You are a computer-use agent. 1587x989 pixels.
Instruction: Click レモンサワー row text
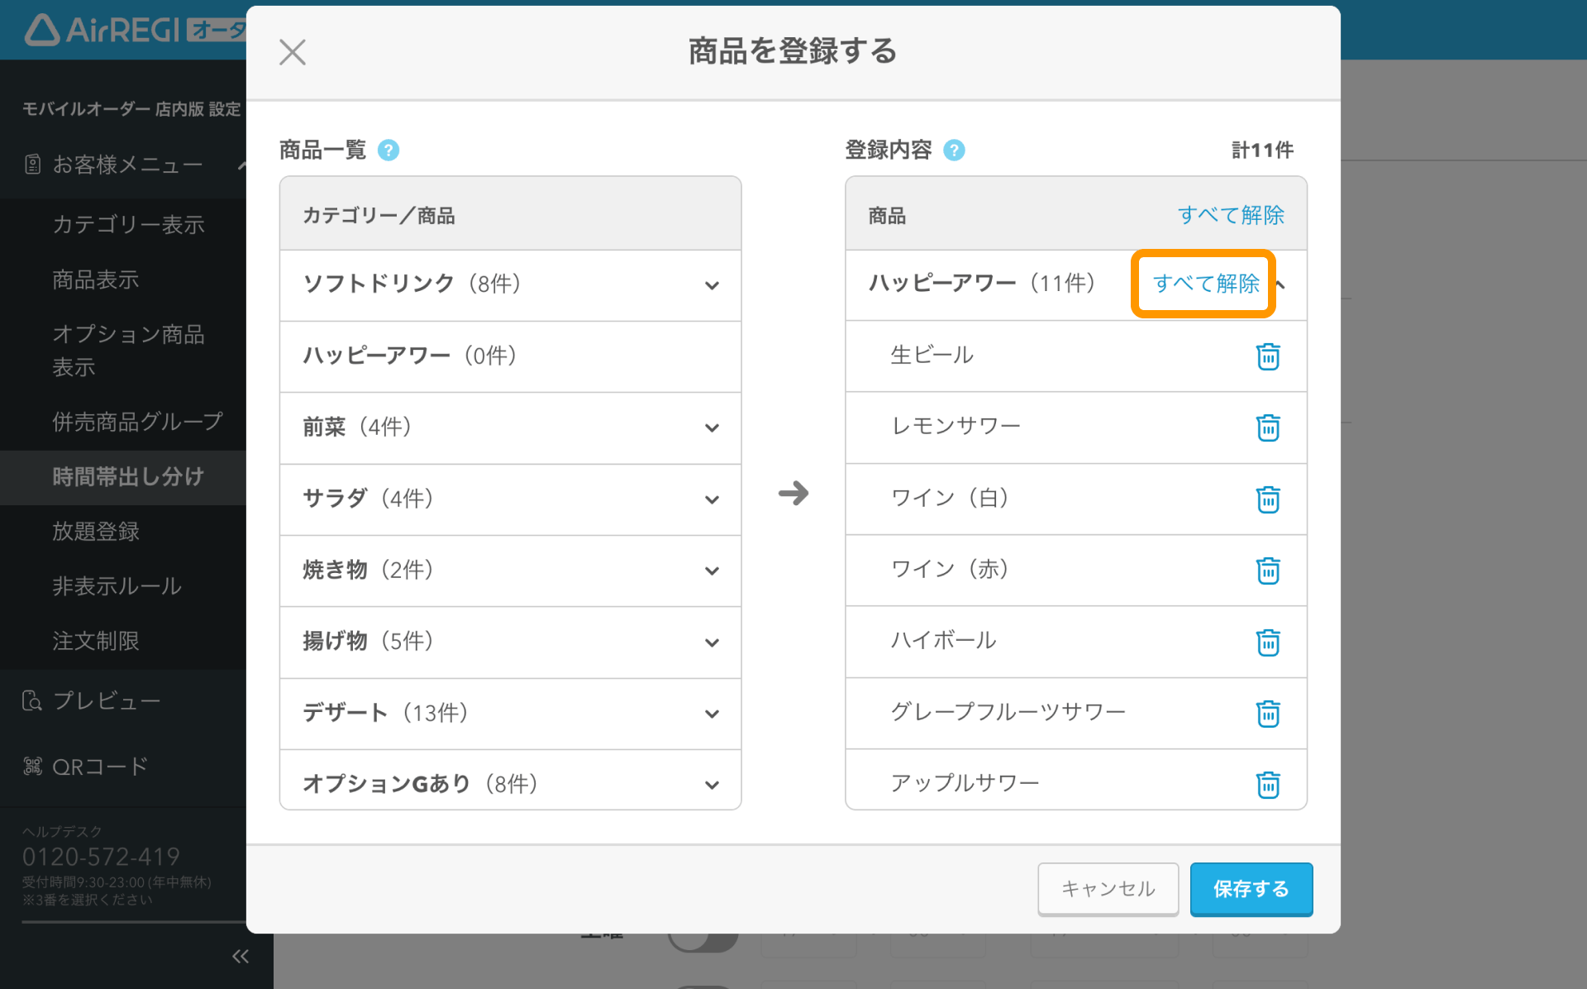click(956, 426)
